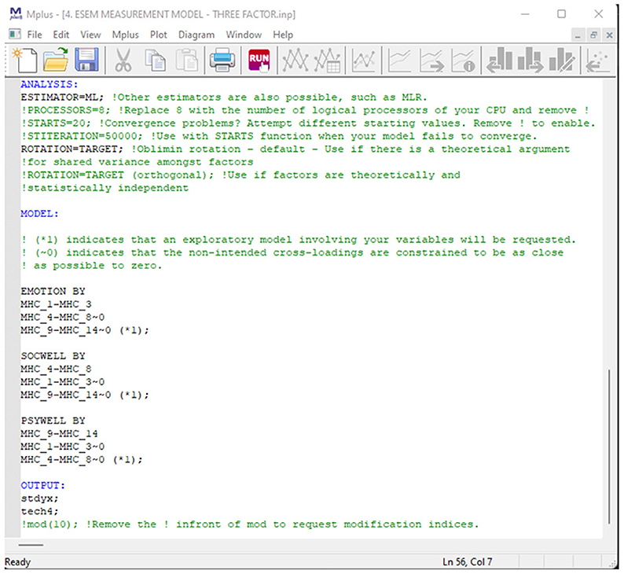
Task: Run the Mplus analysis
Action: coord(259,60)
